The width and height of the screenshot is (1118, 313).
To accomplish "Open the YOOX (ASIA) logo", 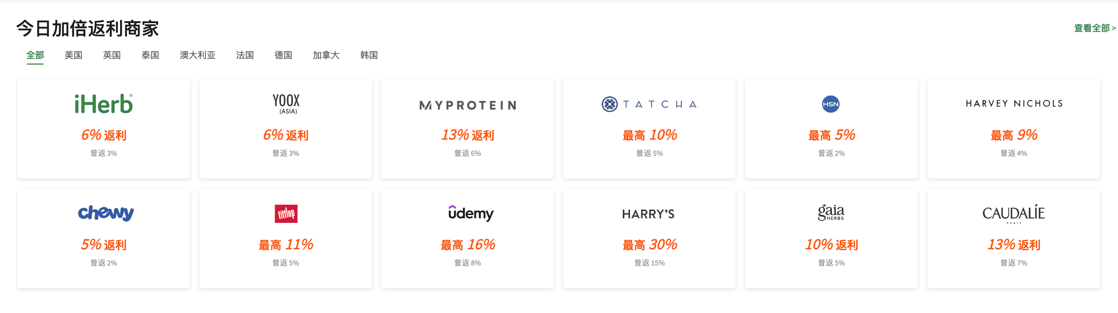I will tap(286, 104).
